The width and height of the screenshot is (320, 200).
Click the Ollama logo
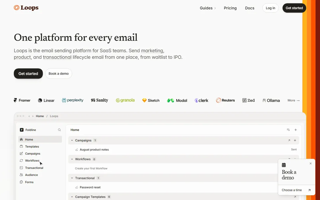(271, 100)
